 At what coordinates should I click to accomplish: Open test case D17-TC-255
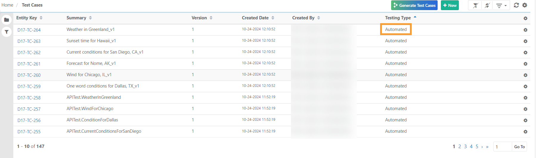29,132
